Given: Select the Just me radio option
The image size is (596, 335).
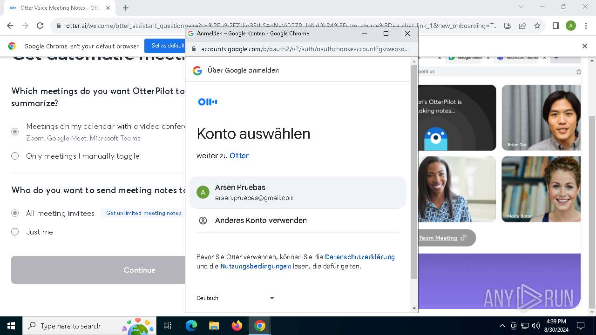Looking at the screenshot, I should 15,232.
